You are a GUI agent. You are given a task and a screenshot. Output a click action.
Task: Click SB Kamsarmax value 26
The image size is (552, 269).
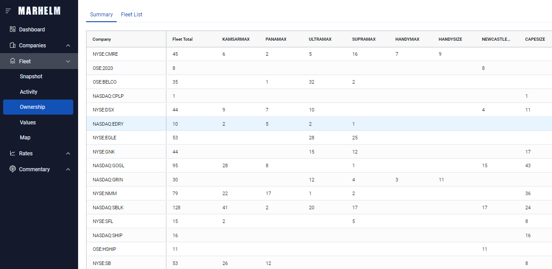pos(225,263)
